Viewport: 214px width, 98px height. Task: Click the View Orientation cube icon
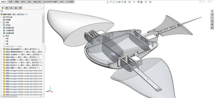125,2
